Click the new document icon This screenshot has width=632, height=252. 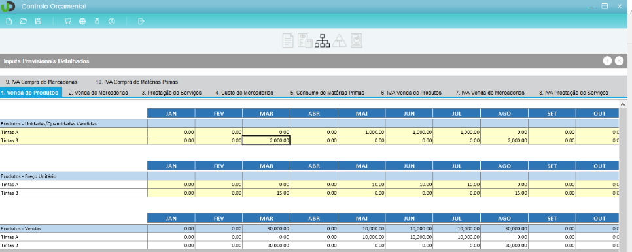tap(9, 22)
